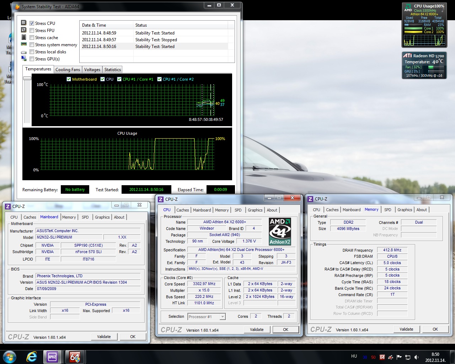The width and height of the screenshot is (455, 364).
Task: Click the CPU-Z icon in the Mainboard window title
Action: tap(8, 206)
